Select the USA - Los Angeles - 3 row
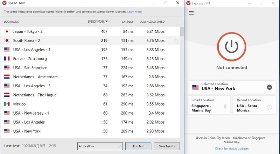This screenshot has height=154, width=280. tap(90, 86)
